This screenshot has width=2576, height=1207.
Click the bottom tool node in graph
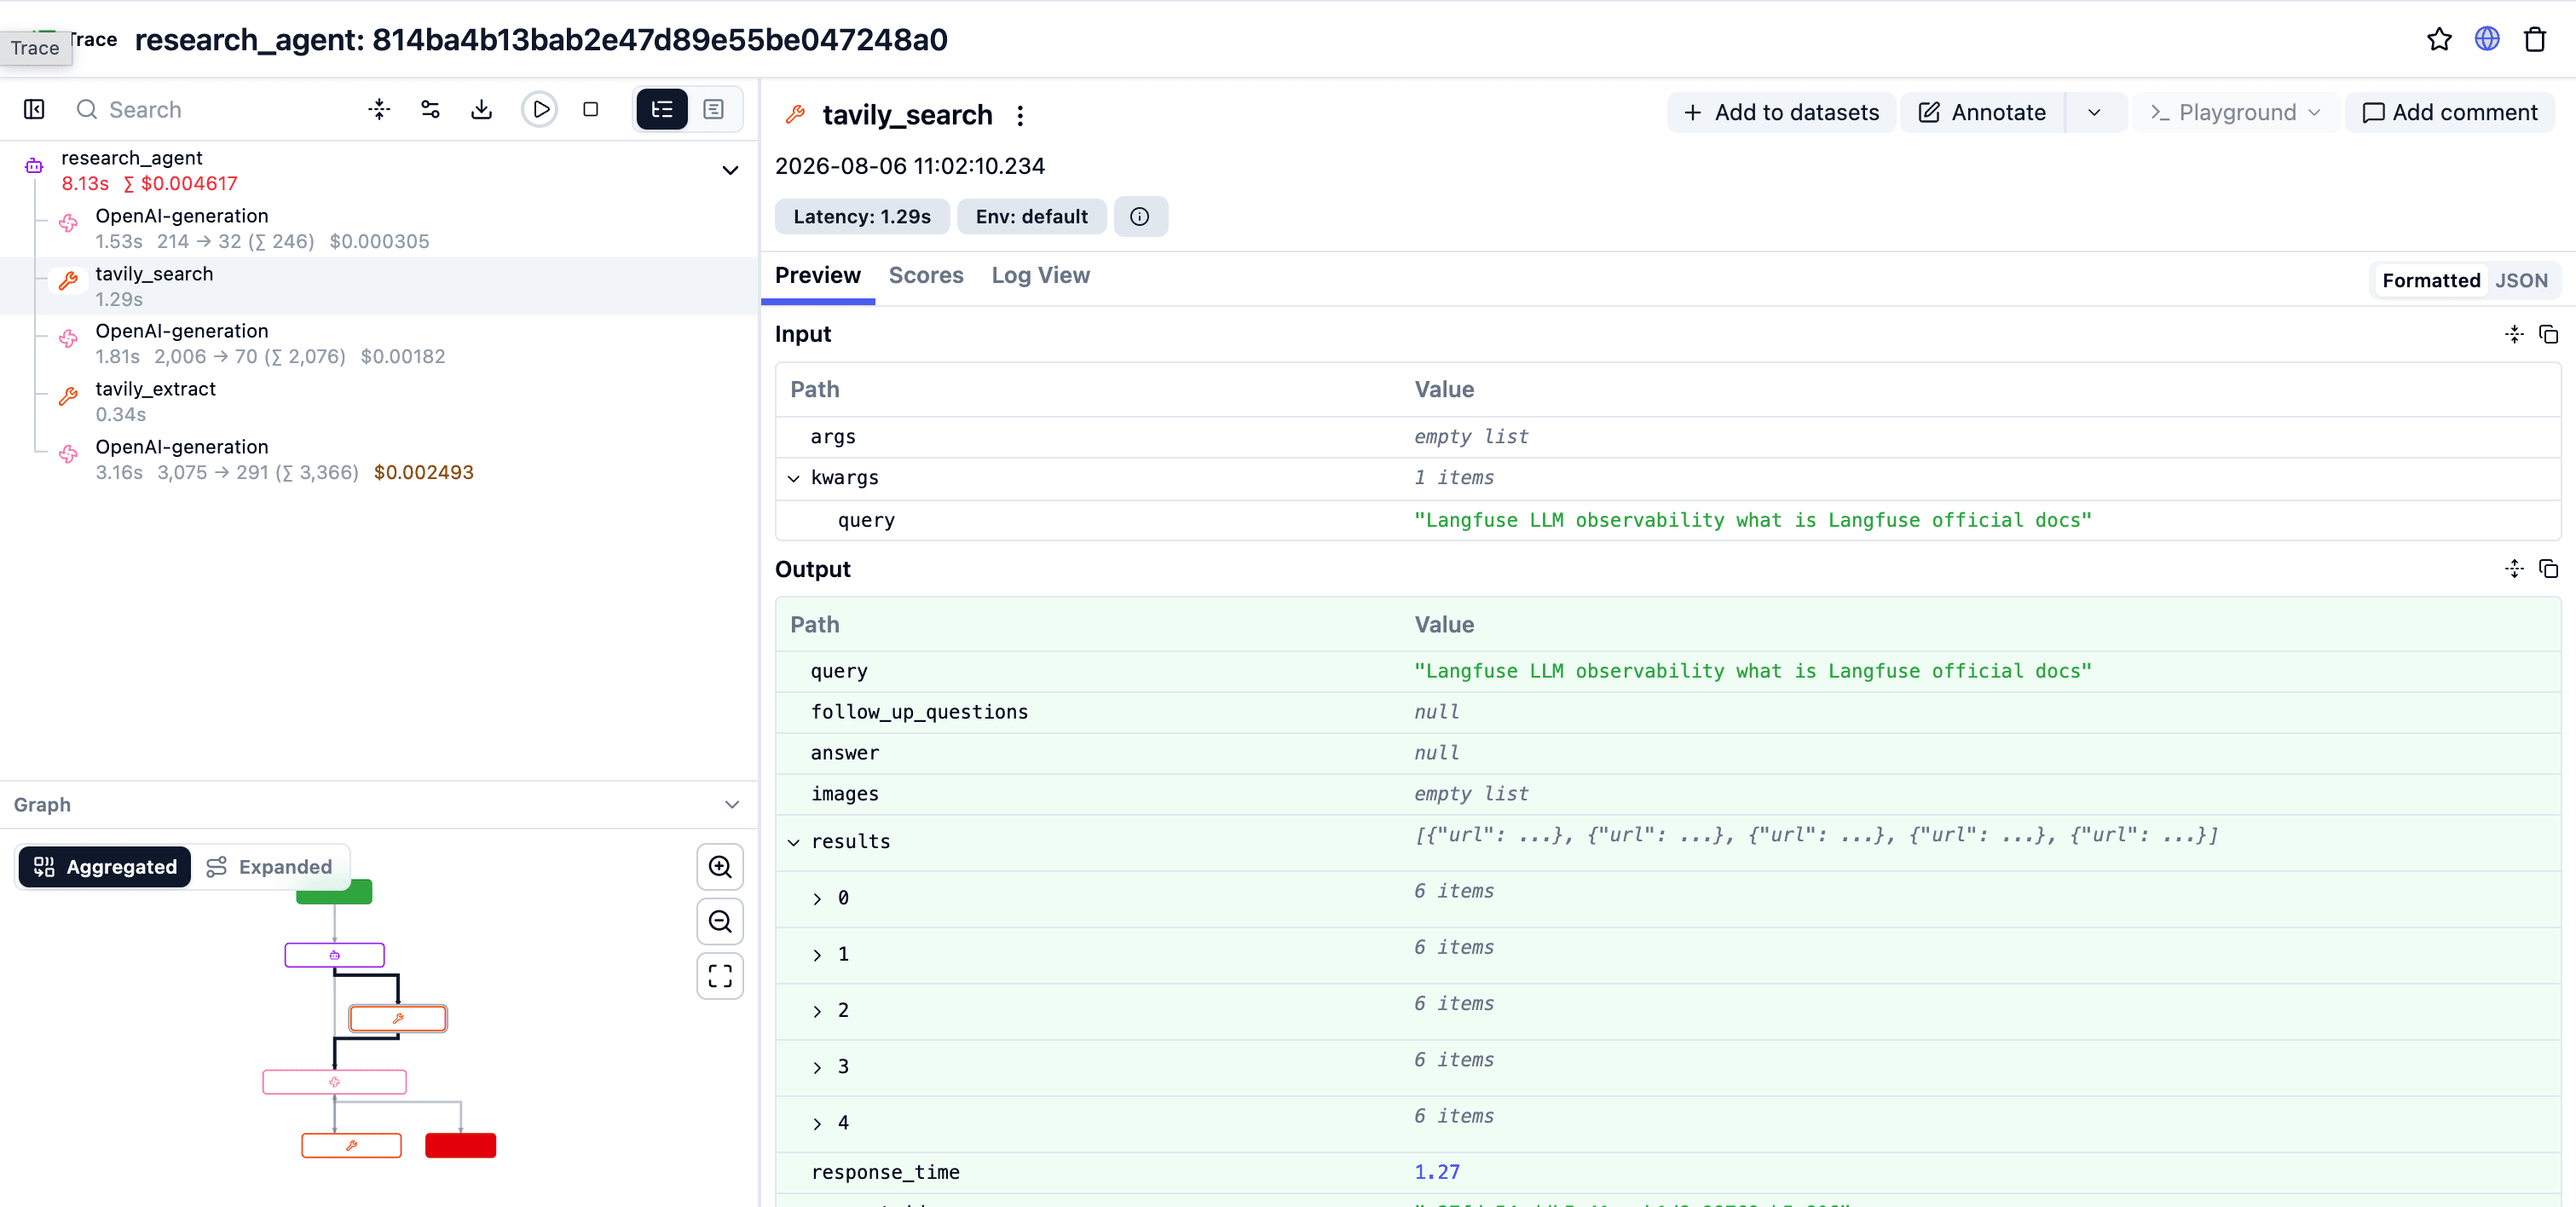click(x=352, y=1146)
